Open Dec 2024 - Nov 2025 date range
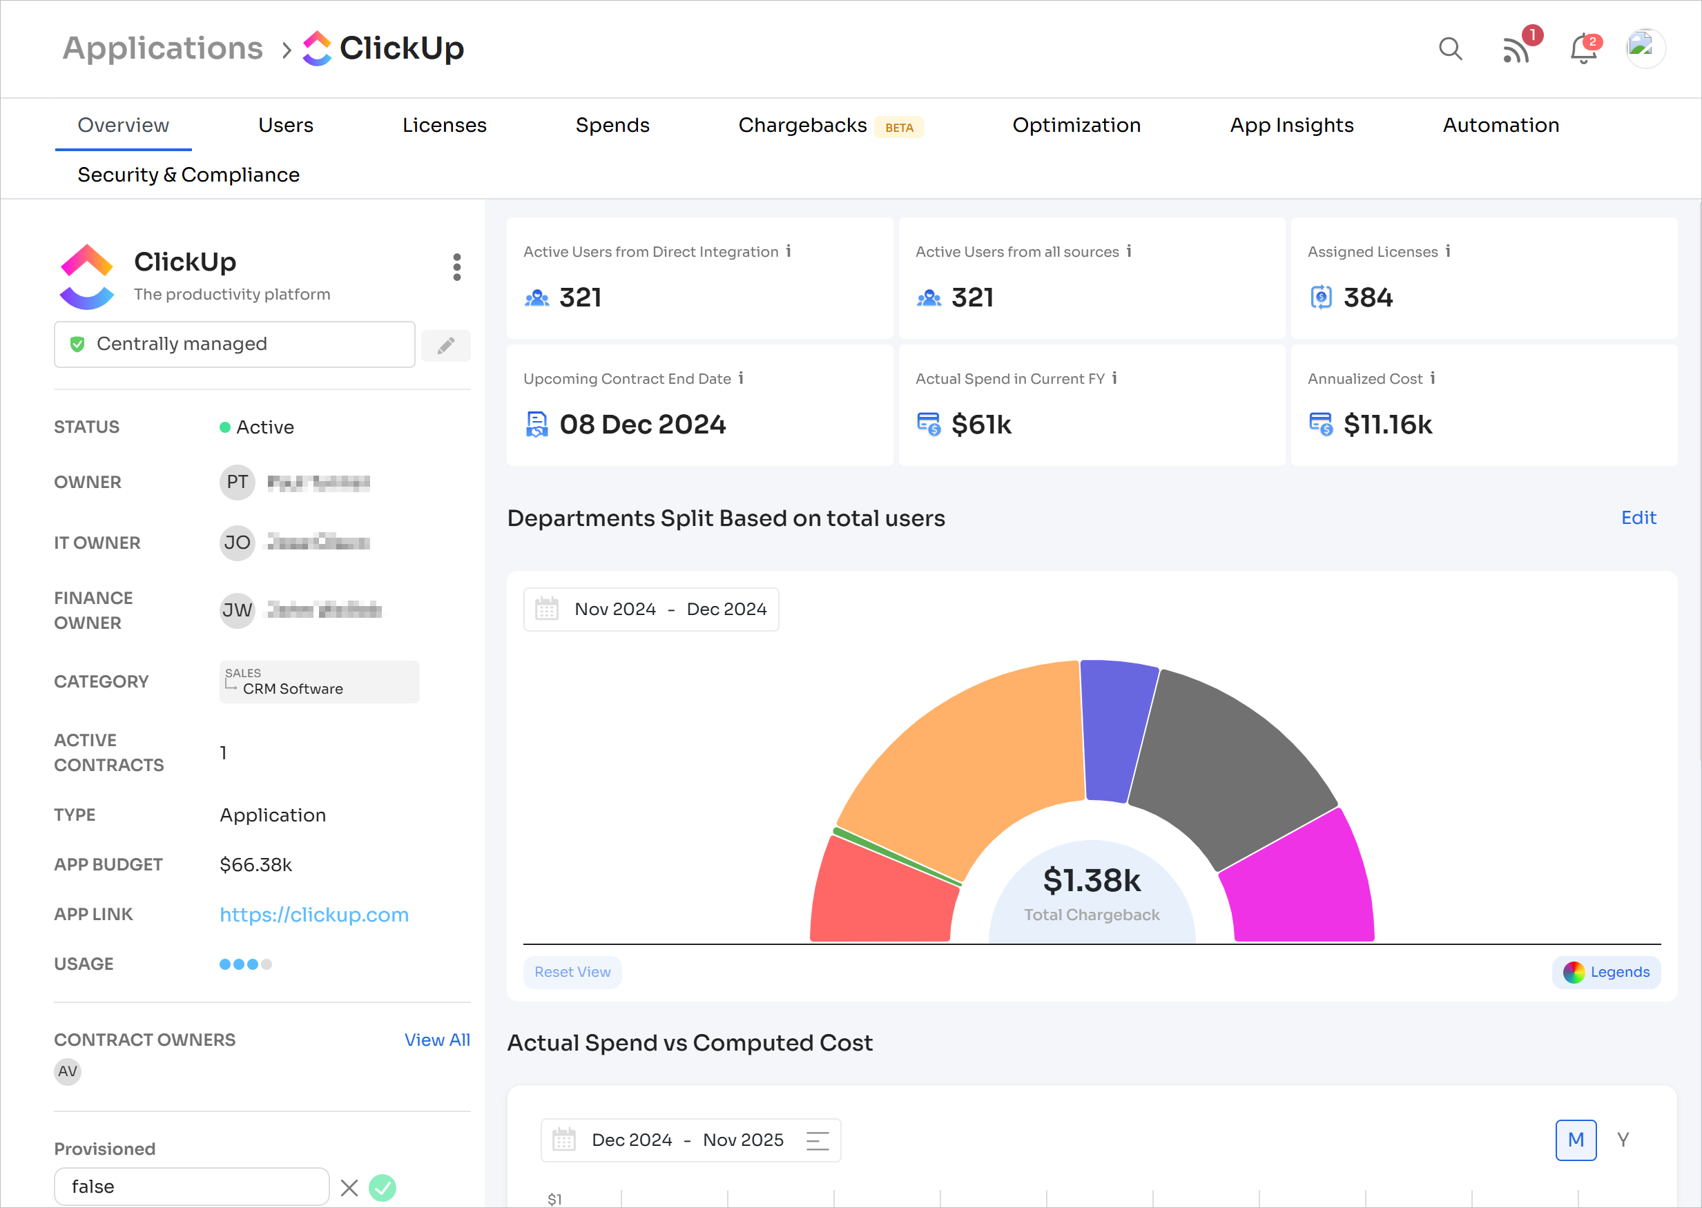Image resolution: width=1702 pixels, height=1208 pixels. point(690,1140)
